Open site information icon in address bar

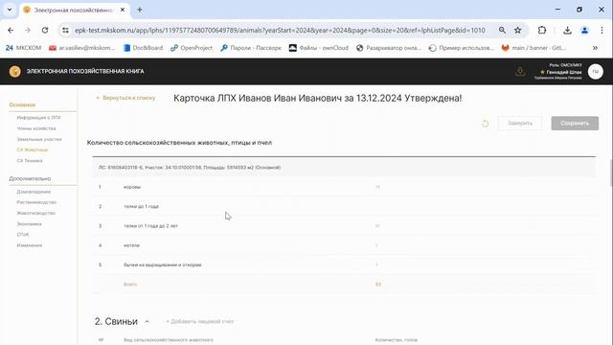65,30
